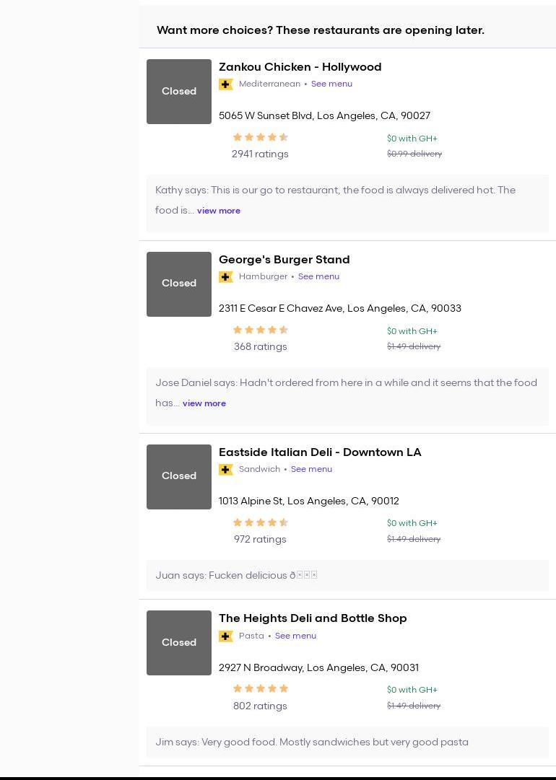Click the GH+ badge icon for The Heights Deli
This screenshot has height=780, width=556.
[226, 636]
